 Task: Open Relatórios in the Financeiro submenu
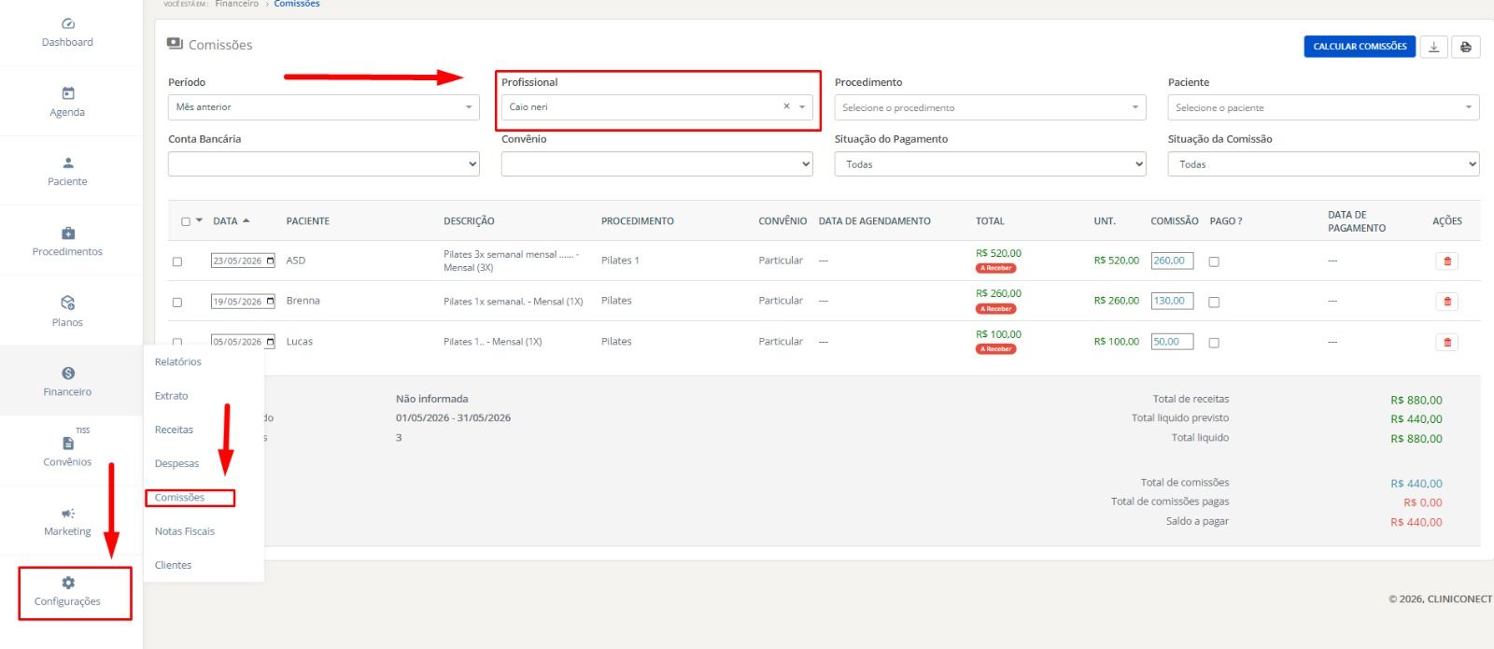(x=178, y=362)
